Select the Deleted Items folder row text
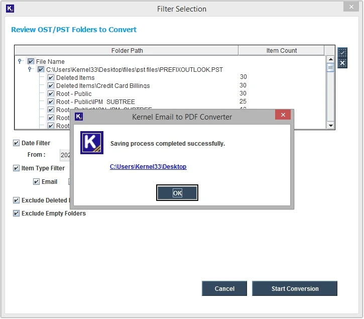364x319 pixels. (x=75, y=77)
